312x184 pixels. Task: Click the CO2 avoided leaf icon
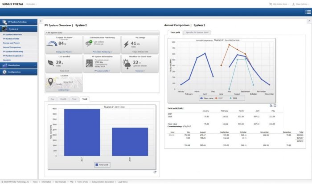(x=51, y=64)
